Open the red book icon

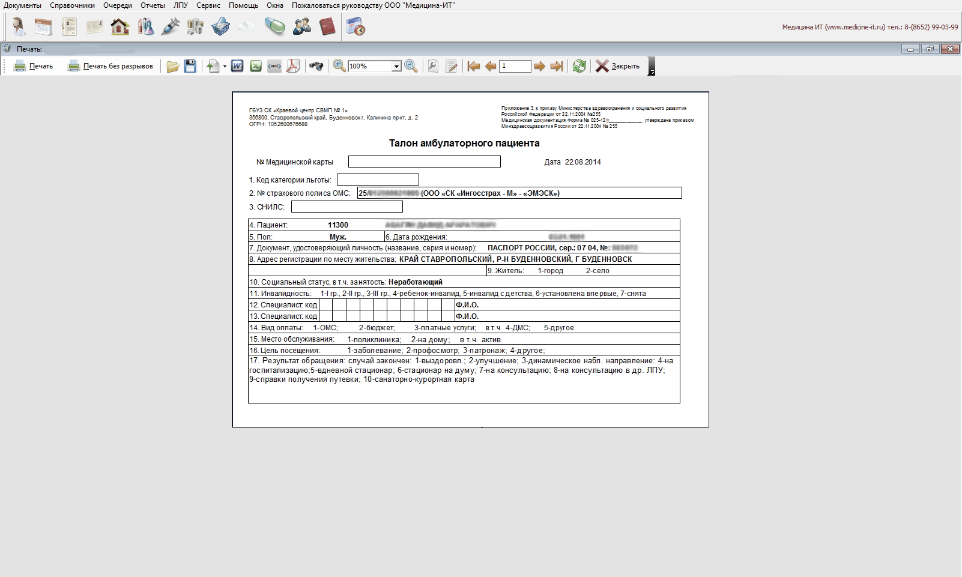[327, 26]
